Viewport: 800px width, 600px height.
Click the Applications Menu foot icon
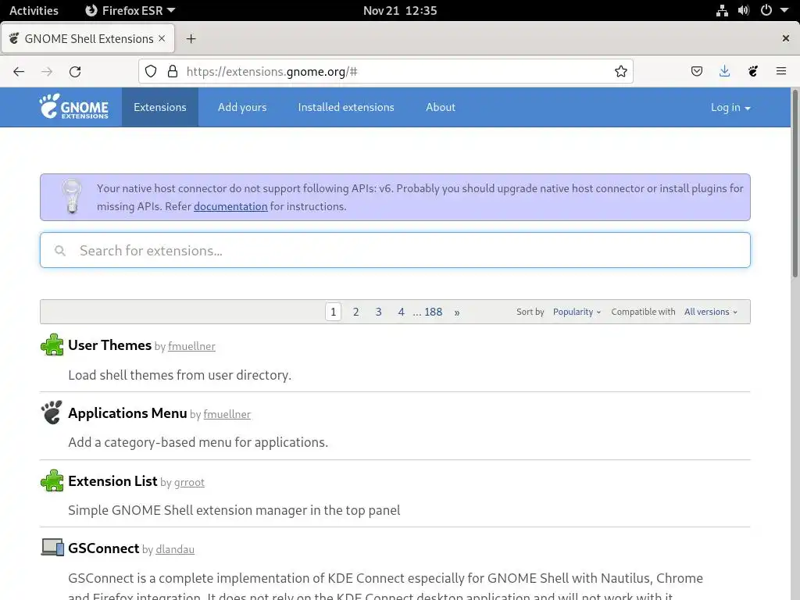pyautogui.click(x=52, y=412)
